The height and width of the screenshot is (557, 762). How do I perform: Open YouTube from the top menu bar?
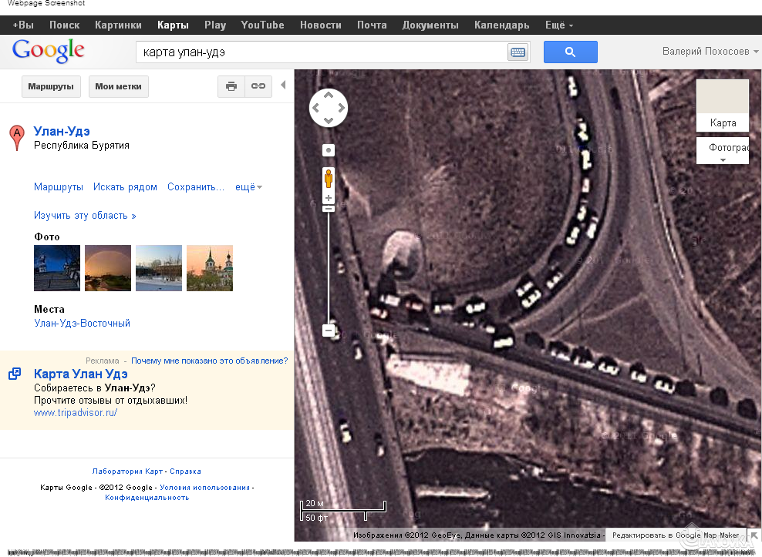[262, 24]
